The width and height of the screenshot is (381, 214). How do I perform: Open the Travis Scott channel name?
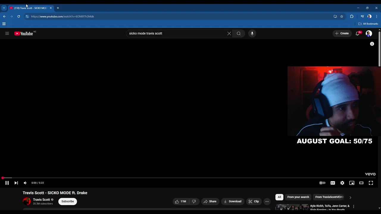tap(41, 200)
